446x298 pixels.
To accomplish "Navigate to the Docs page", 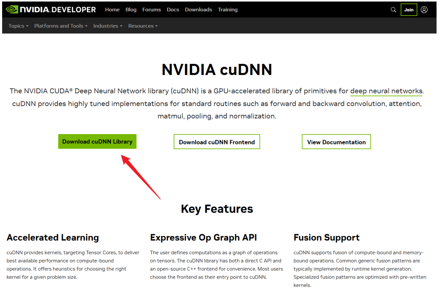I will point(173,9).
